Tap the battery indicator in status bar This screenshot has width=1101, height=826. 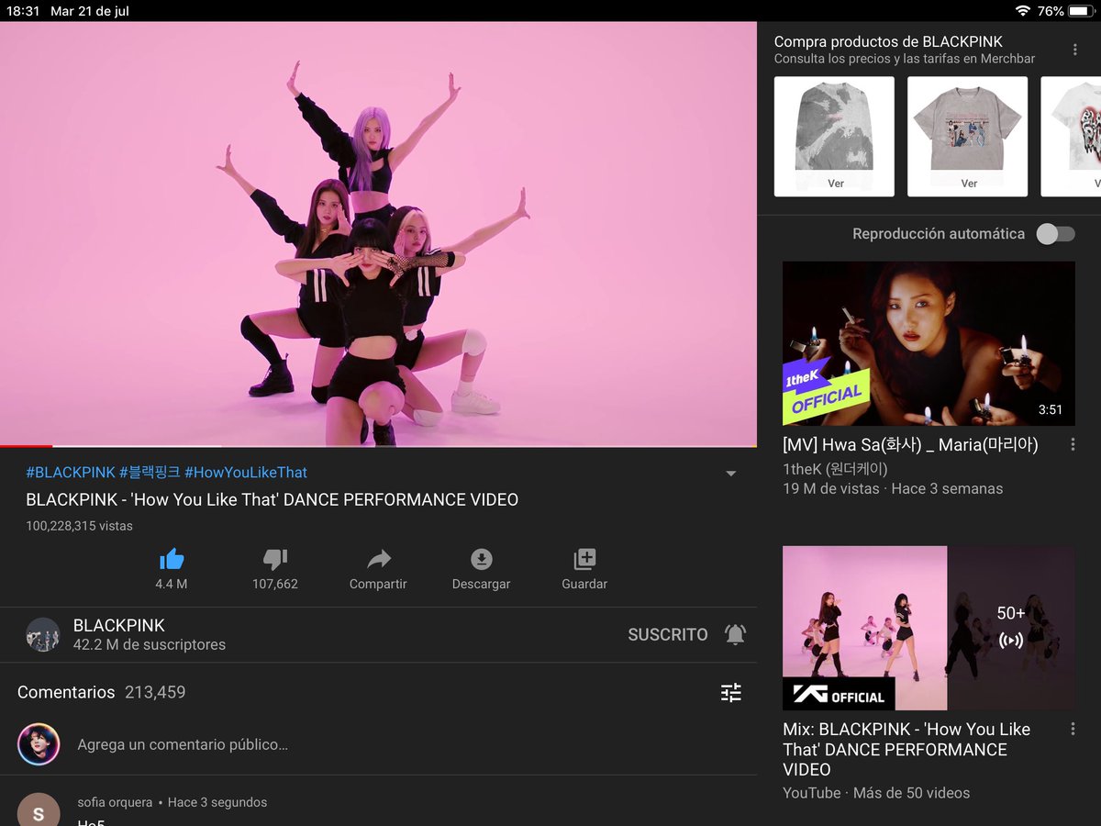pos(1081,11)
